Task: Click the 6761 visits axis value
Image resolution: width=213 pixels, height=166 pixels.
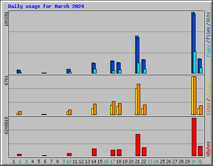Action: 6,81
